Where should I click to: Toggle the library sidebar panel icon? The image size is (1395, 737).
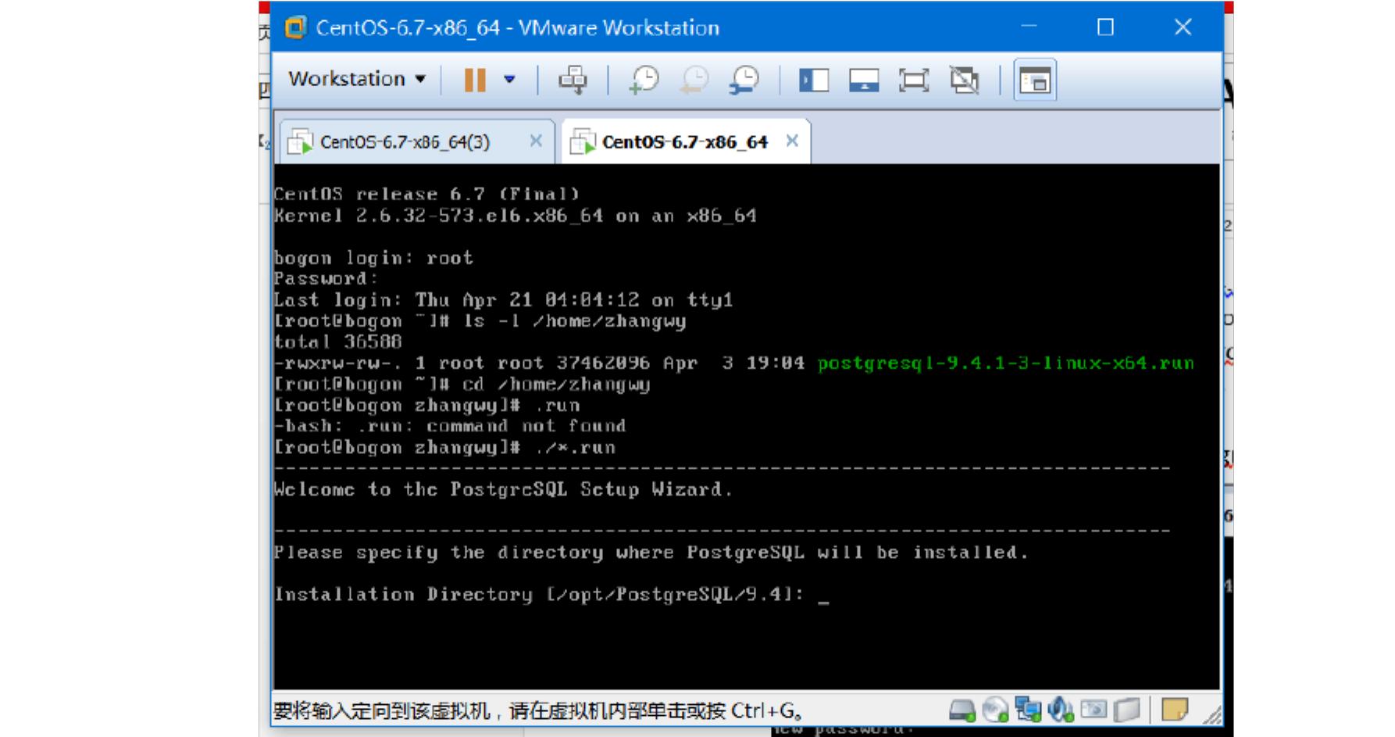point(813,80)
